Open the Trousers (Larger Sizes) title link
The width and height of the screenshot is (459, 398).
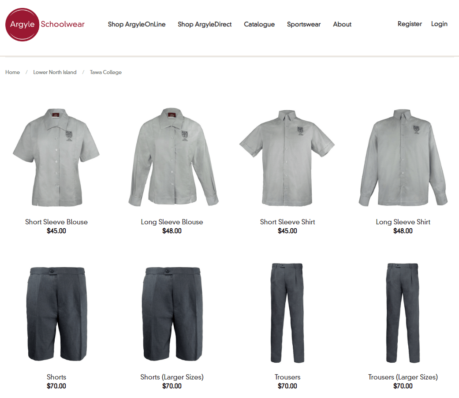403,377
